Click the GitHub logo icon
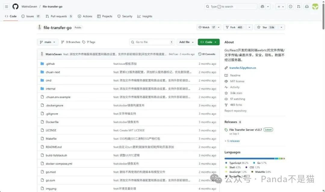The image size is (325, 192). pyautogui.click(x=15, y=7)
